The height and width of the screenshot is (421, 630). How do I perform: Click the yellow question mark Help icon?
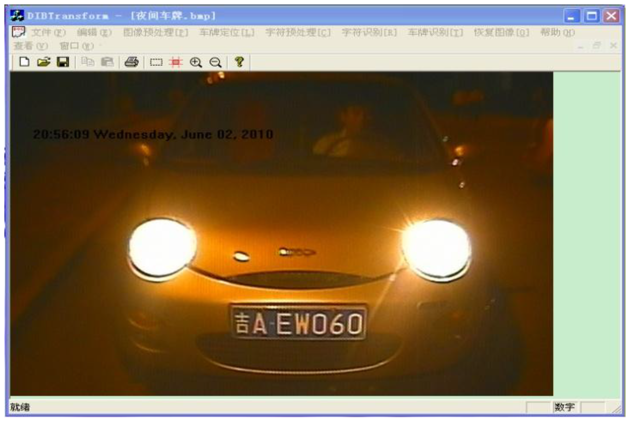(x=239, y=62)
